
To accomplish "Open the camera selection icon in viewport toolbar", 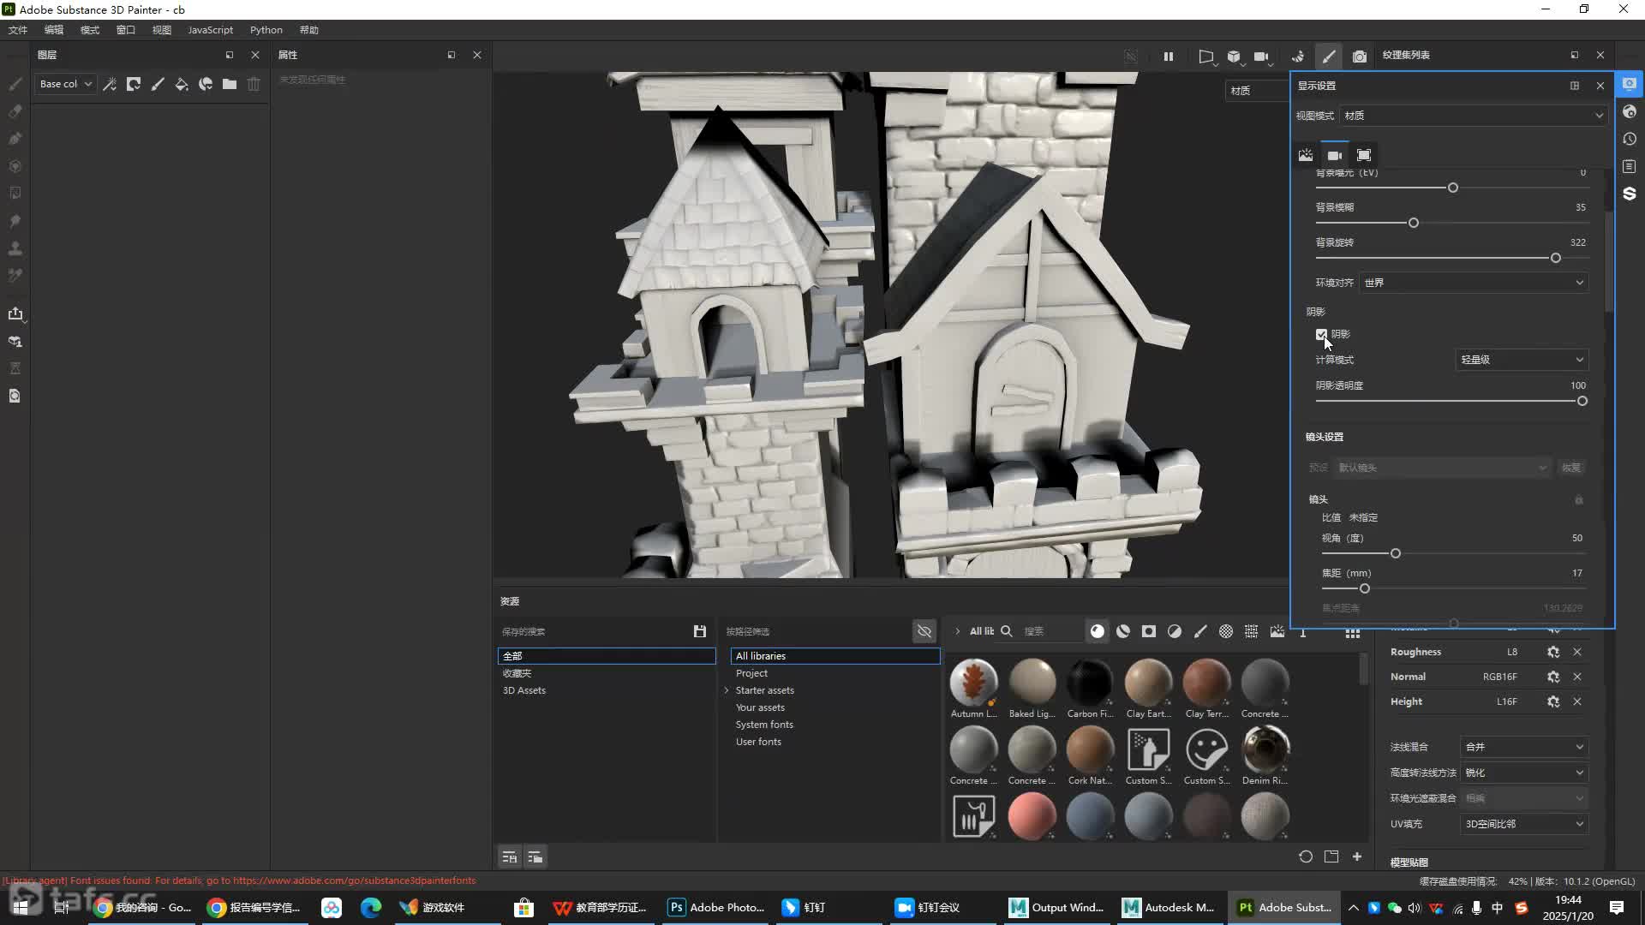I will pos(1261,57).
